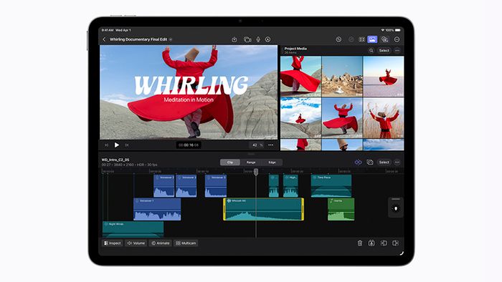Pick the dancer on pink salt flat thumbnail
The width and height of the screenshot is (502, 282).
coord(384,76)
